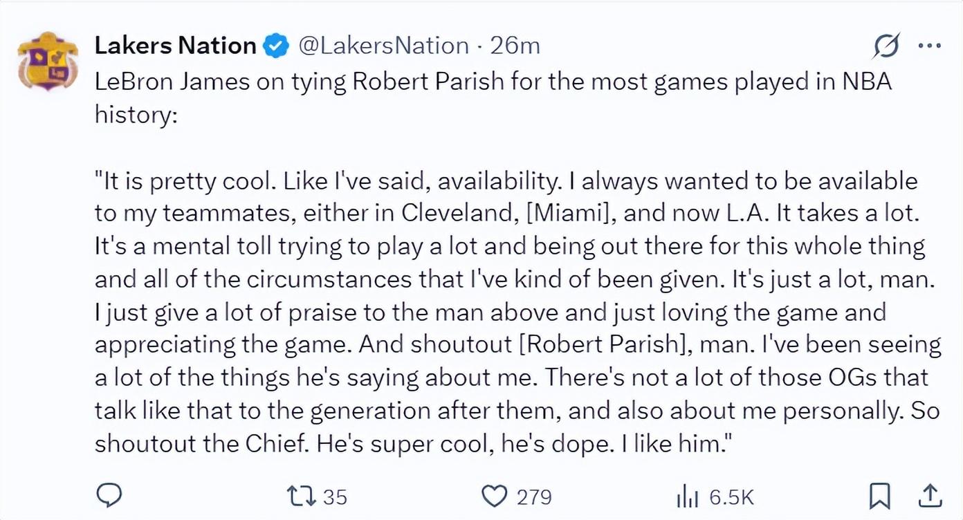Click the repost arrows icon
The image size is (963, 520).
(x=302, y=496)
